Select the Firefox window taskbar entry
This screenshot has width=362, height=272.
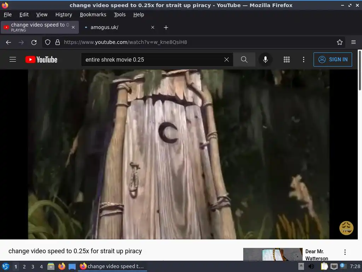[x=112, y=266]
